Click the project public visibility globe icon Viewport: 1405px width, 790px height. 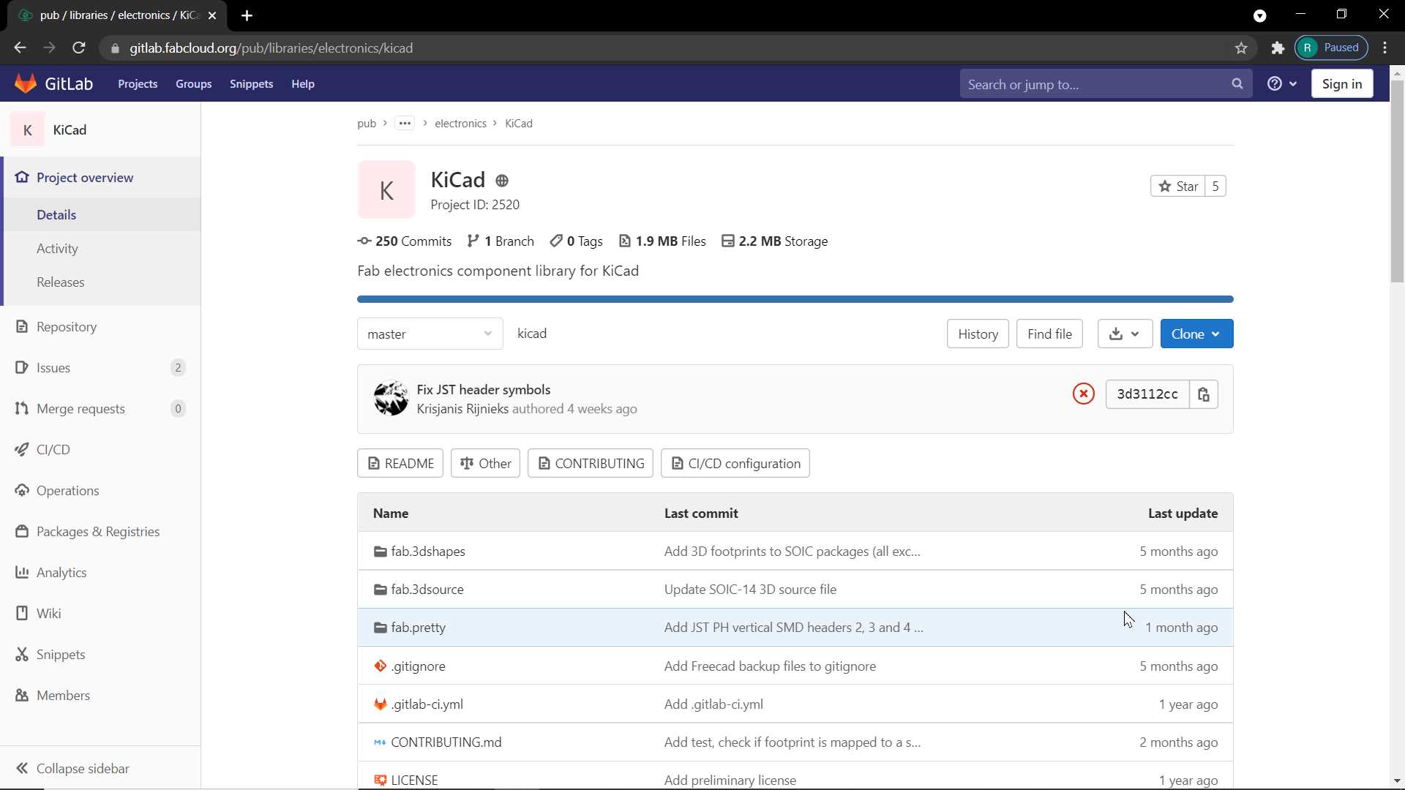click(502, 181)
